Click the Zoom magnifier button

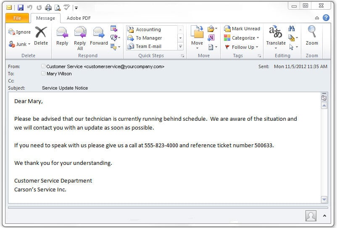(x=312, y=35)
